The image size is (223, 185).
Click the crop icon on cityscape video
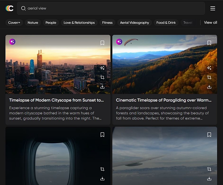(102, 77)
